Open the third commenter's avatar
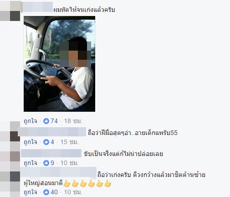 (x=10, y=156)
